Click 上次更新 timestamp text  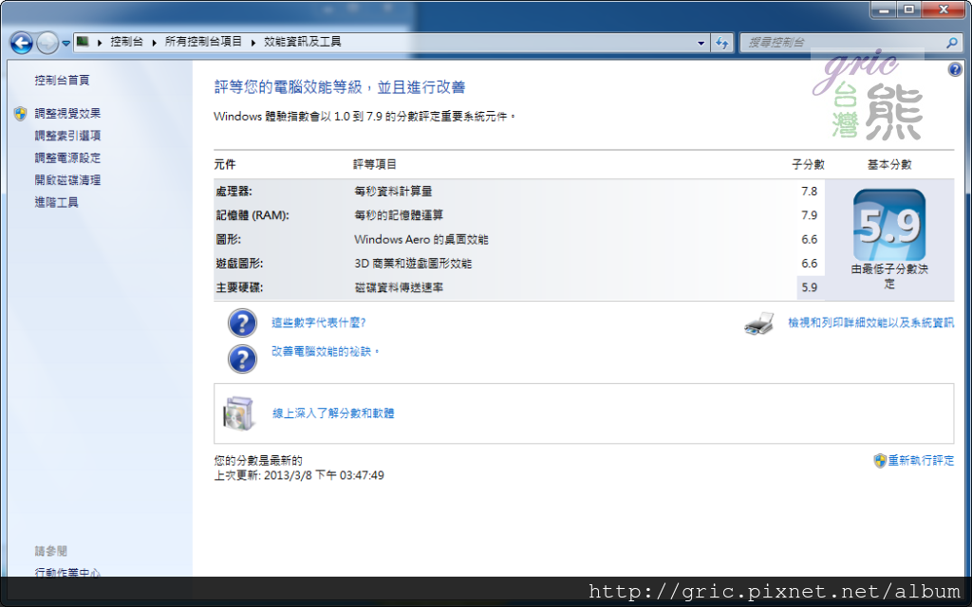[x=299, y=476]
